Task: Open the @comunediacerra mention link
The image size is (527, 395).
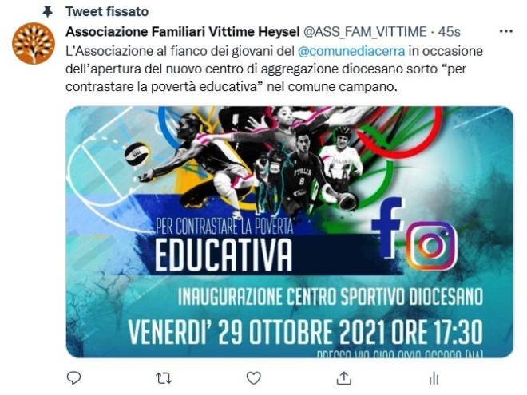Action: click(351, 51)
